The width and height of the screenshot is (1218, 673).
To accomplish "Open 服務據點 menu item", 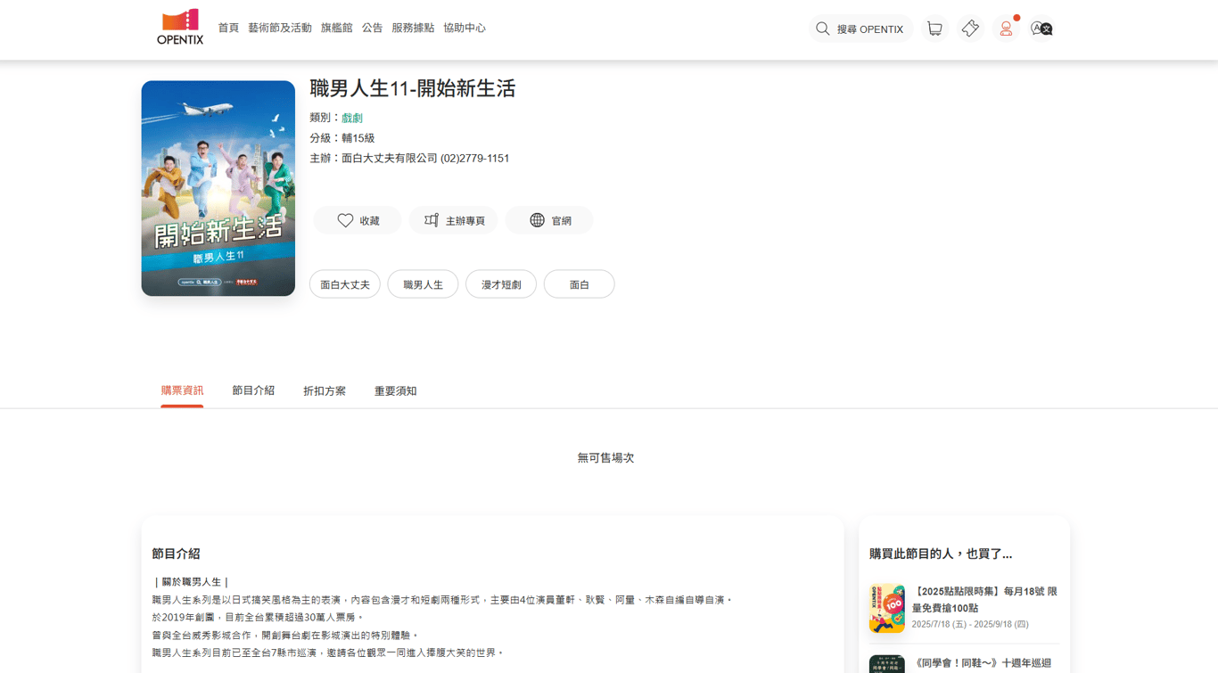I will tap(413, 28).
